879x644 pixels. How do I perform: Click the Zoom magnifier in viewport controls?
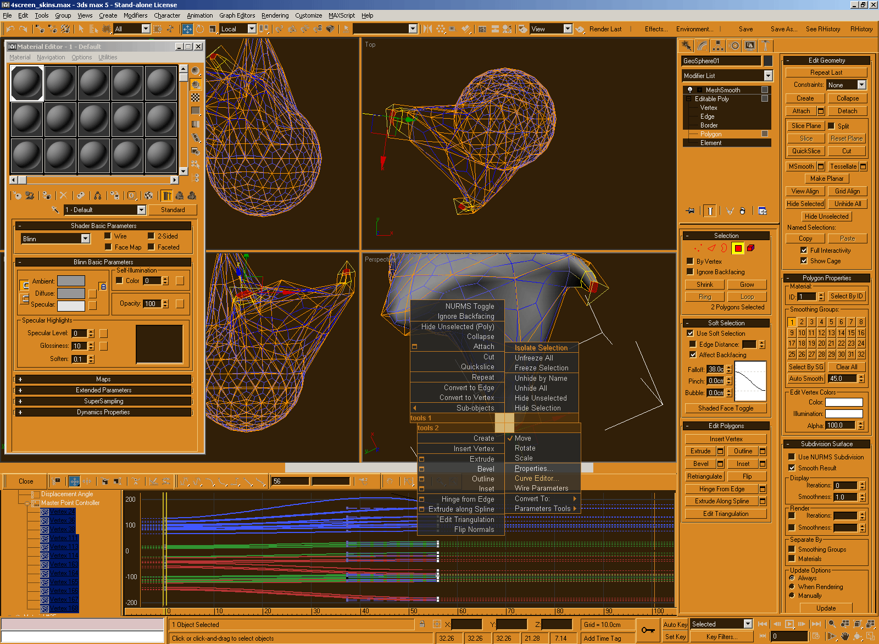pyautogui.click(x=832, y=624)
